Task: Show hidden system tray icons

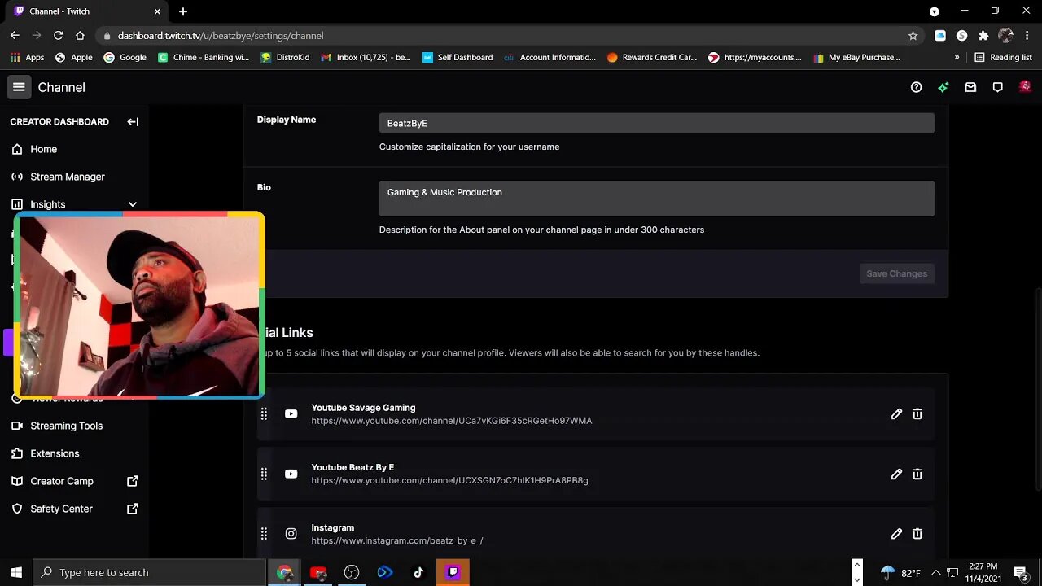Action: [936, 572]
